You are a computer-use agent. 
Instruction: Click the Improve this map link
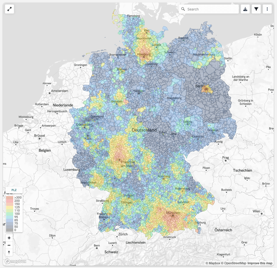click(260, 263)
